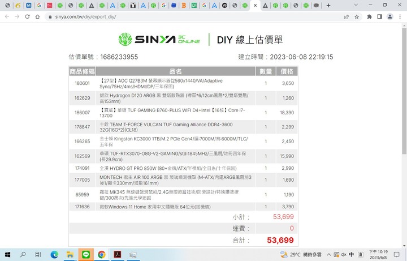The height and width of the screenshot is (261, 407).
Task: Select estimate number 1686233955
Action: coord(119,57)
